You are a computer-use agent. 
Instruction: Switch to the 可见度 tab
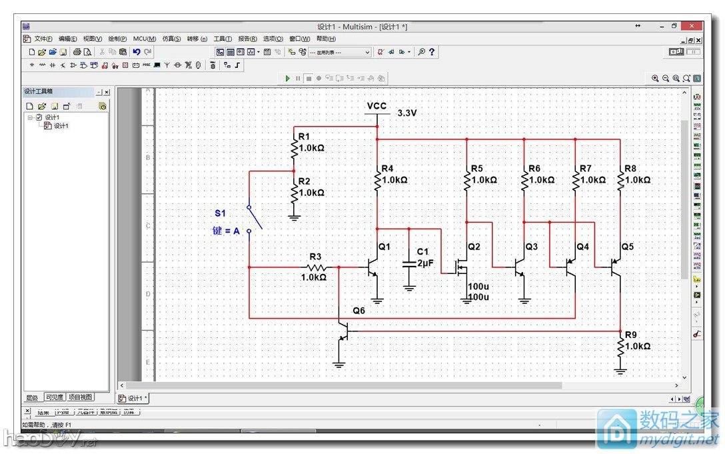click(x=55, y=397)
